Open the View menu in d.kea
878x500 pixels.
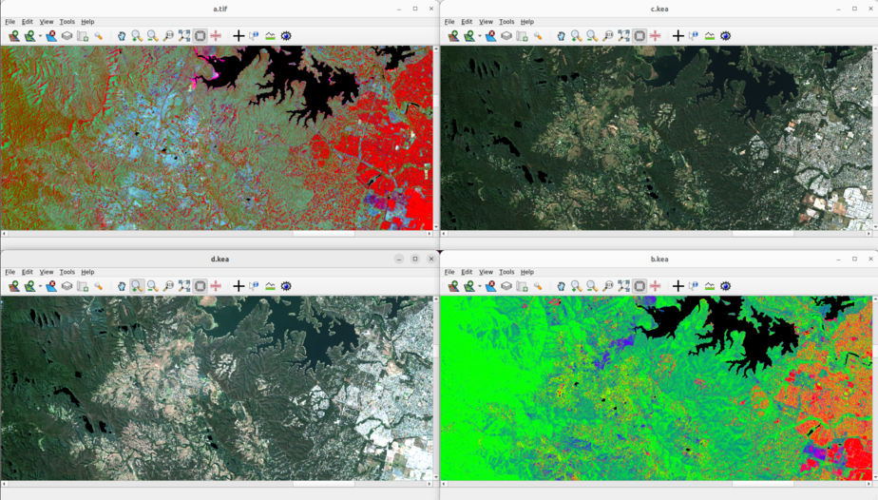[x=46, y=272]
